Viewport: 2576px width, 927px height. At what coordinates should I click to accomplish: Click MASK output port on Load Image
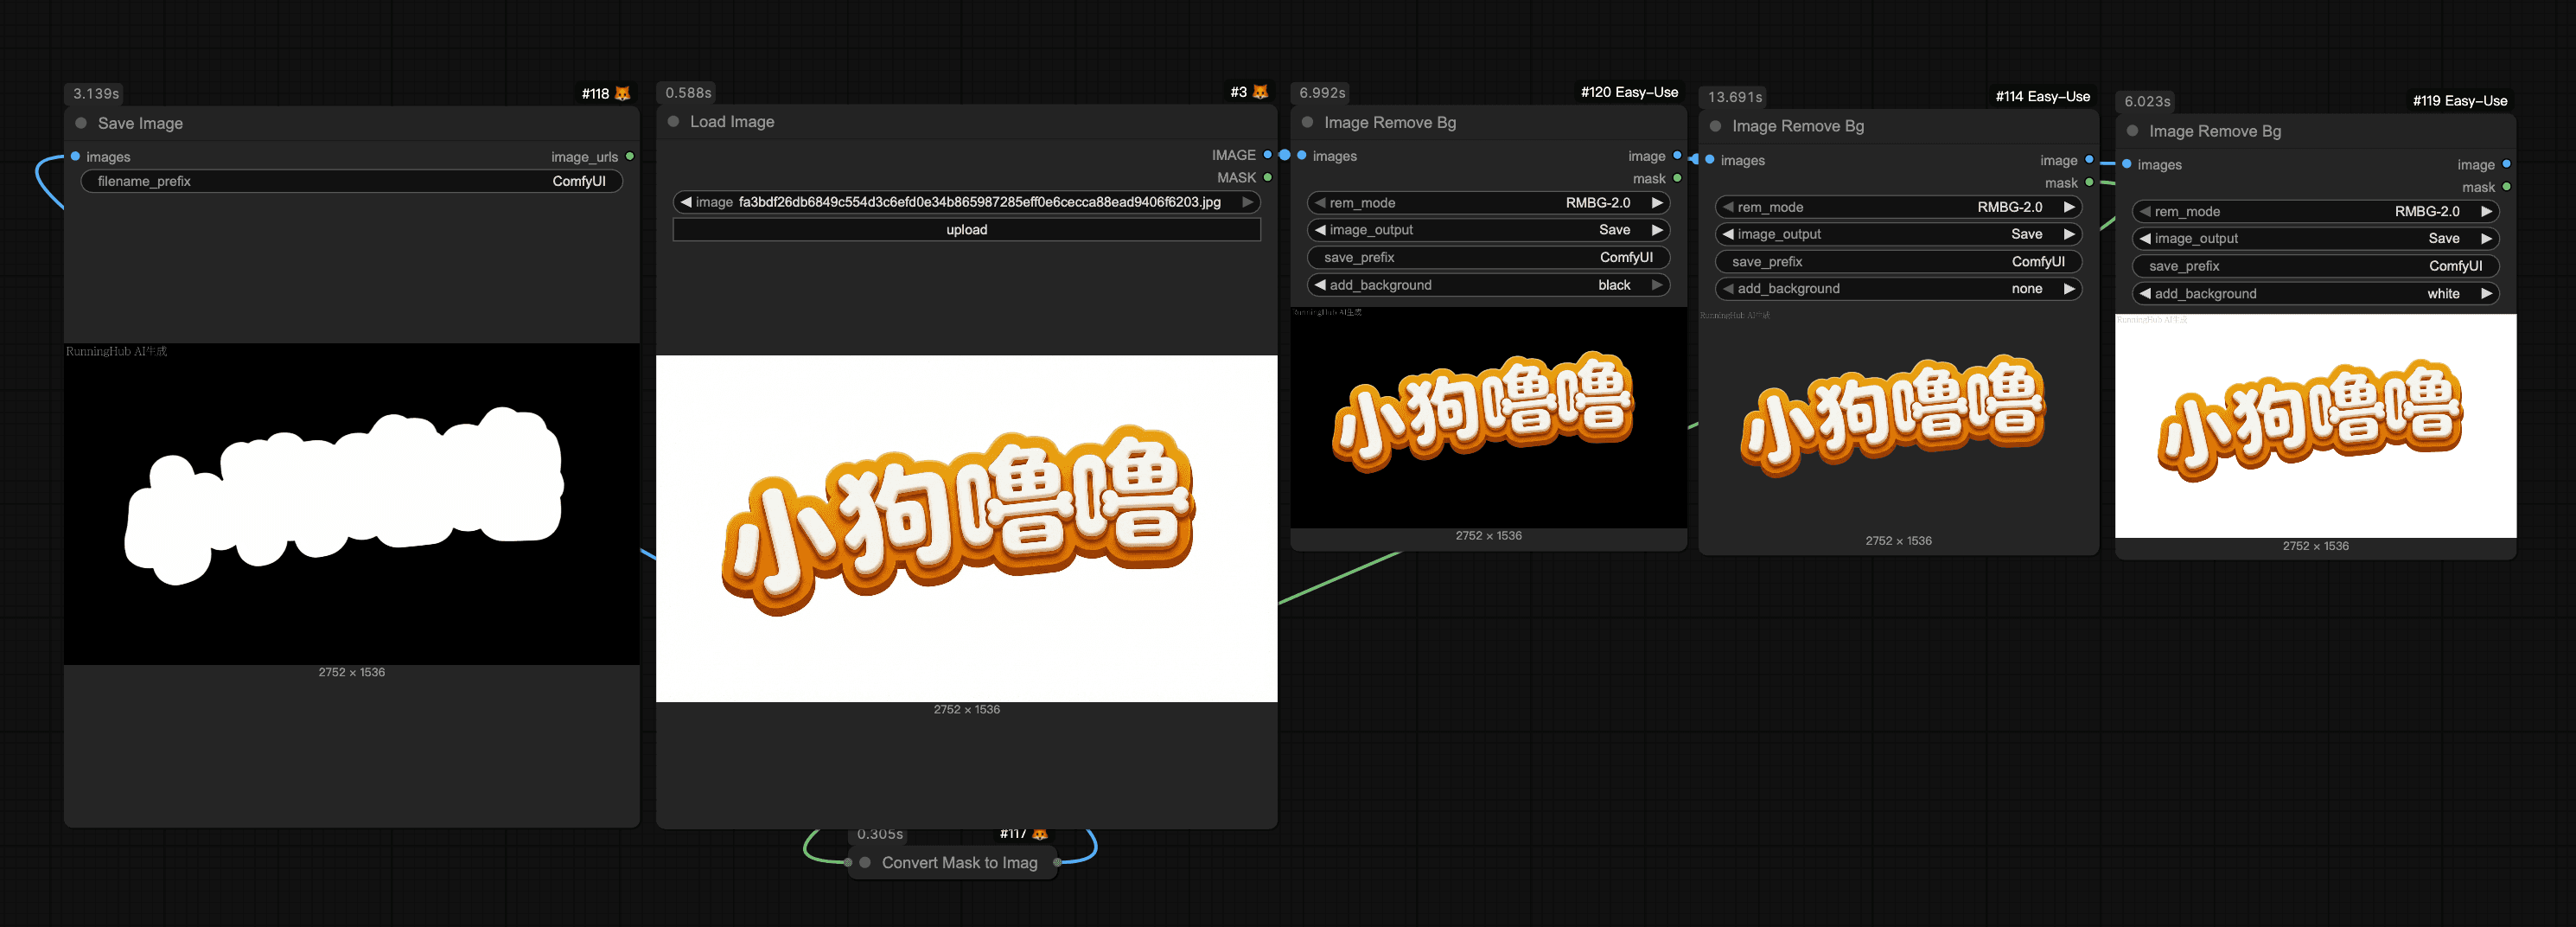[1267, 177]
